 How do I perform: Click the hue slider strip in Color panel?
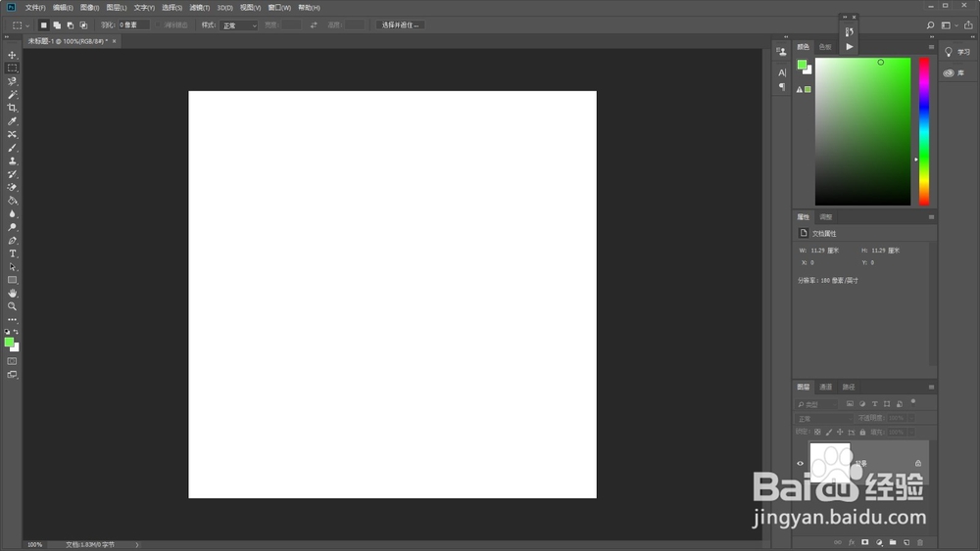(924, 132)
